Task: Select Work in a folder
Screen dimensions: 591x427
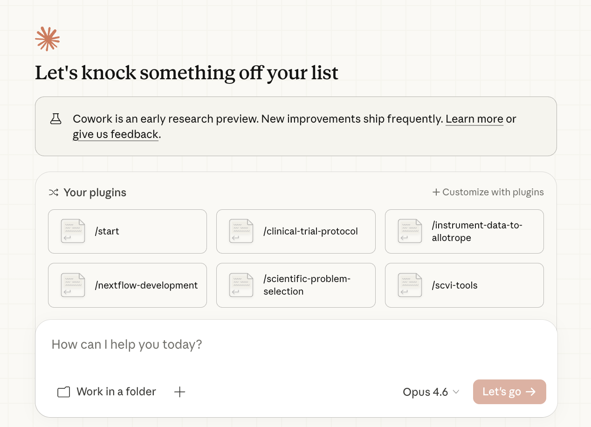Action: (x=116, y=392)
